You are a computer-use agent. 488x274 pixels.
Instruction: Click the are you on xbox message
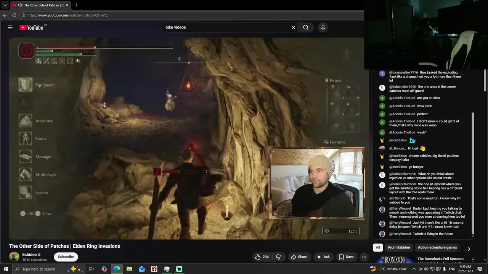coord(429,98)
